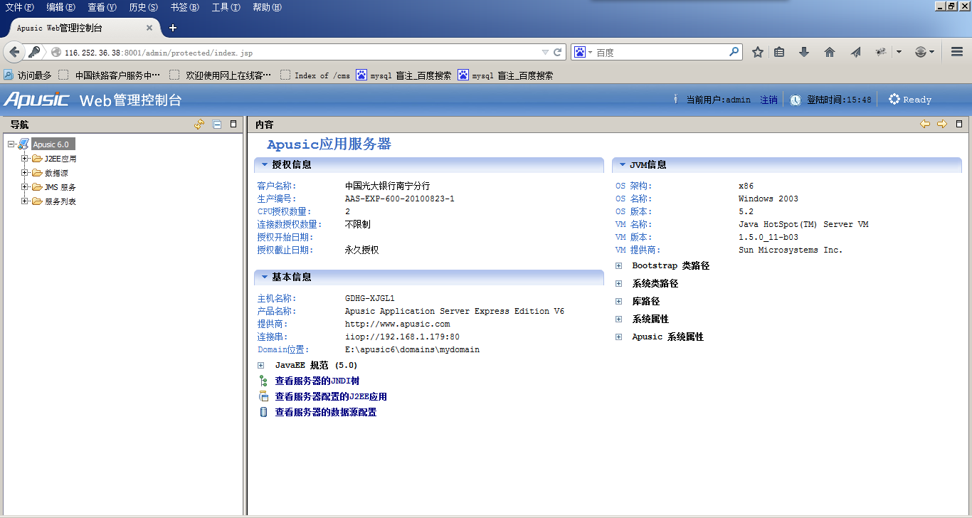Screen dimensions: 972x518
Task: Expand the Bootstrap 类路径 entry
Action: point(619,266)
